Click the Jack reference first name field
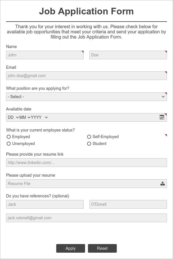This screenshot has height=259, width=173. coord(45,204)
